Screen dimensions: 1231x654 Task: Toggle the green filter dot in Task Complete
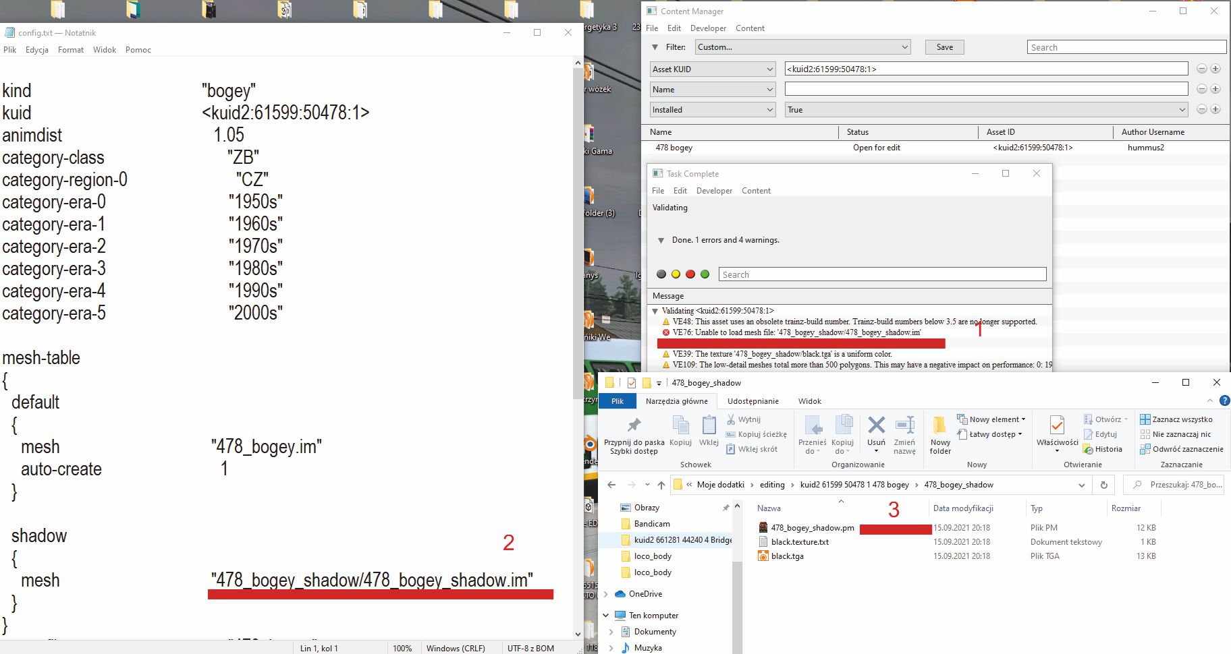tap(705, 274)
